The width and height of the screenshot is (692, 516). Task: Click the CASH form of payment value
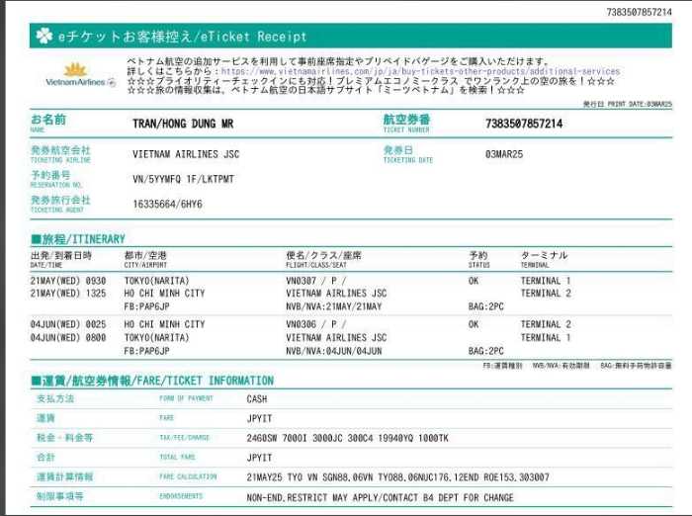(258, 399)
